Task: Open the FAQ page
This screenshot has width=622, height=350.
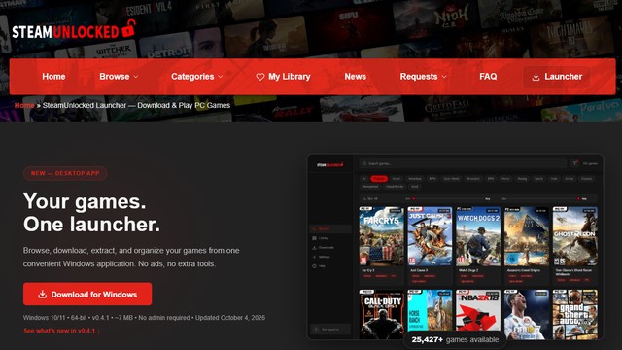Action: click(x=488, y=77)
